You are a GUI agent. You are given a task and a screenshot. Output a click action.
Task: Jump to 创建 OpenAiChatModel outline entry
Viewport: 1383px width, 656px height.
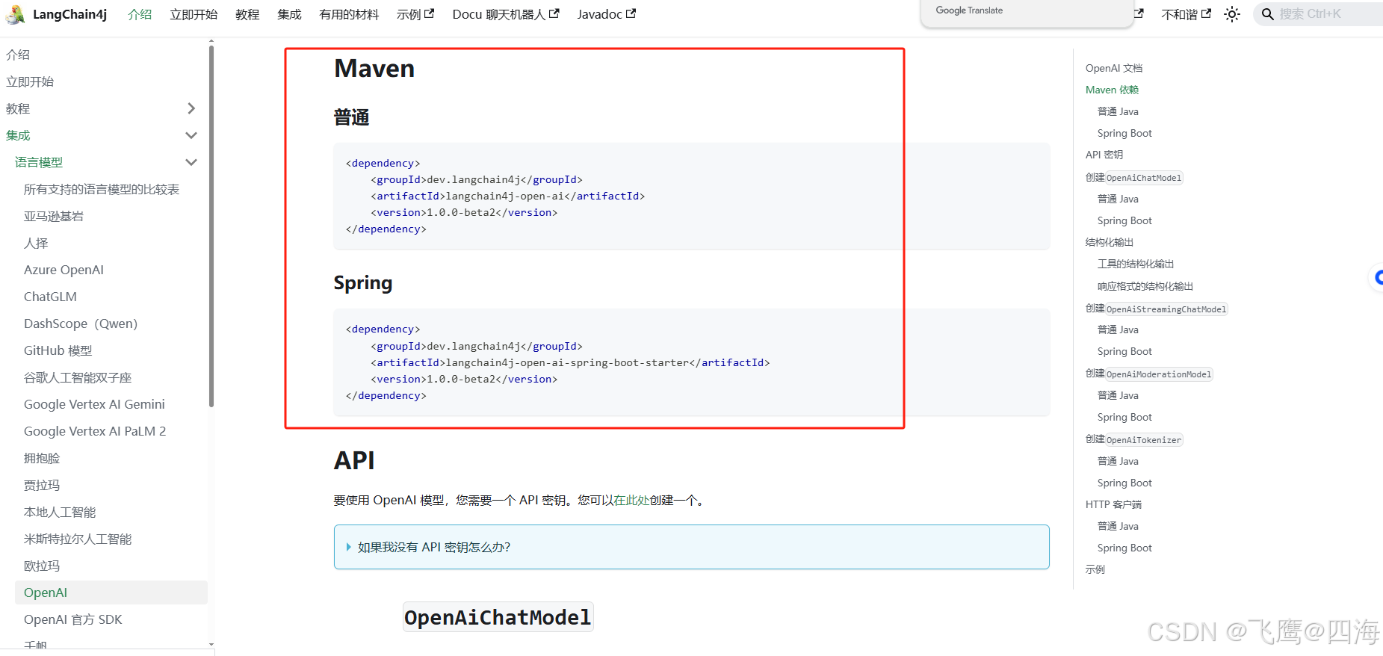pyautogui.click(x=1134, y=177)
